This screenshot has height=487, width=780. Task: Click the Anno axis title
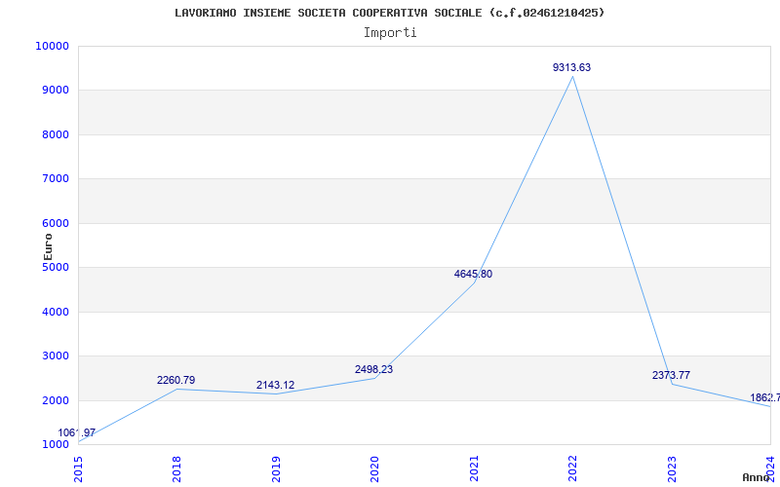(757, 477)
